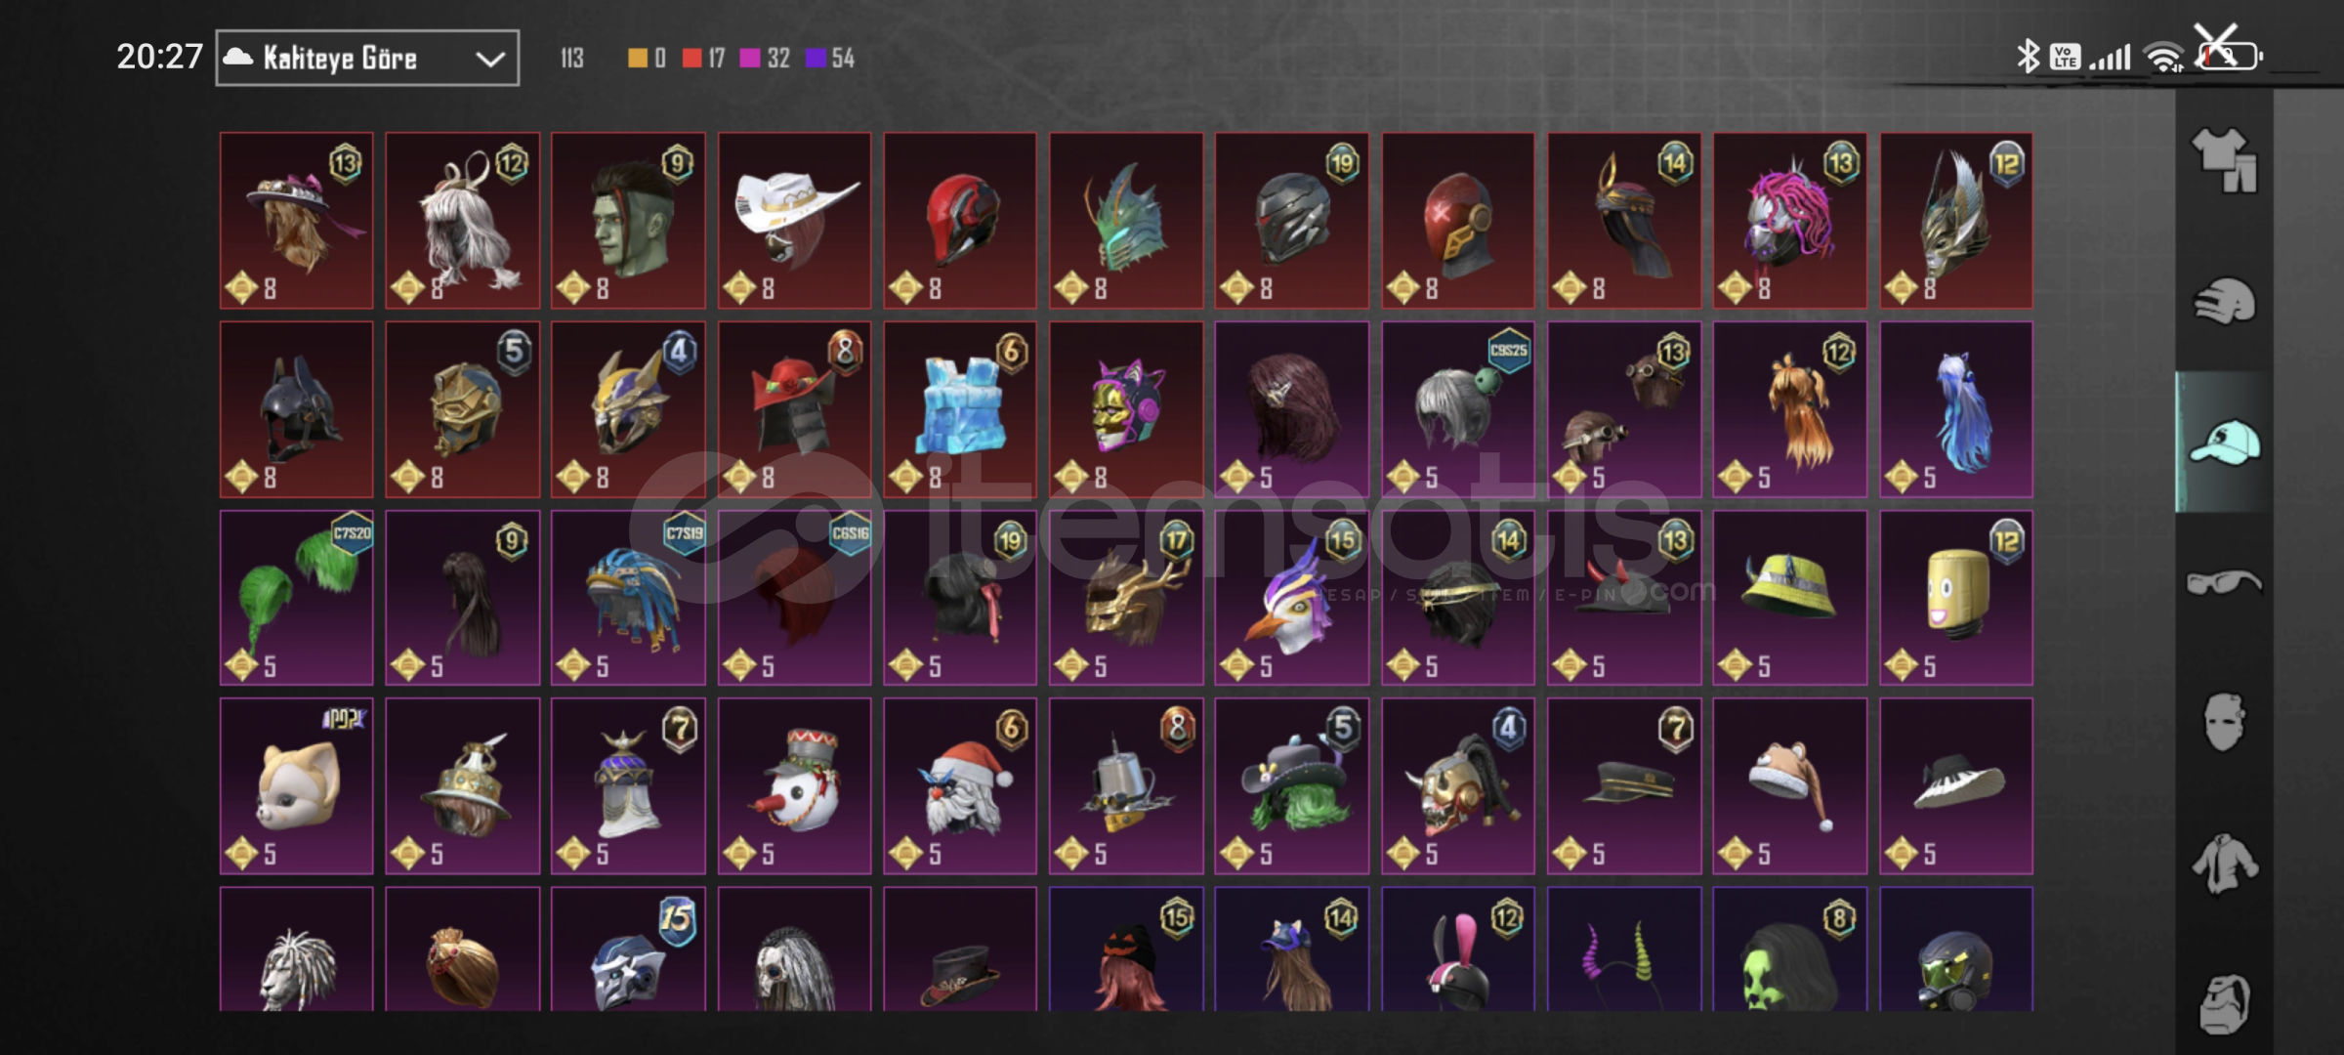
Task: Select the jacket category icon
Action: click(x=2224, y=864)
